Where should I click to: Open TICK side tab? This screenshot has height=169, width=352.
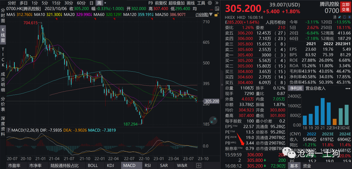(3, 57)
